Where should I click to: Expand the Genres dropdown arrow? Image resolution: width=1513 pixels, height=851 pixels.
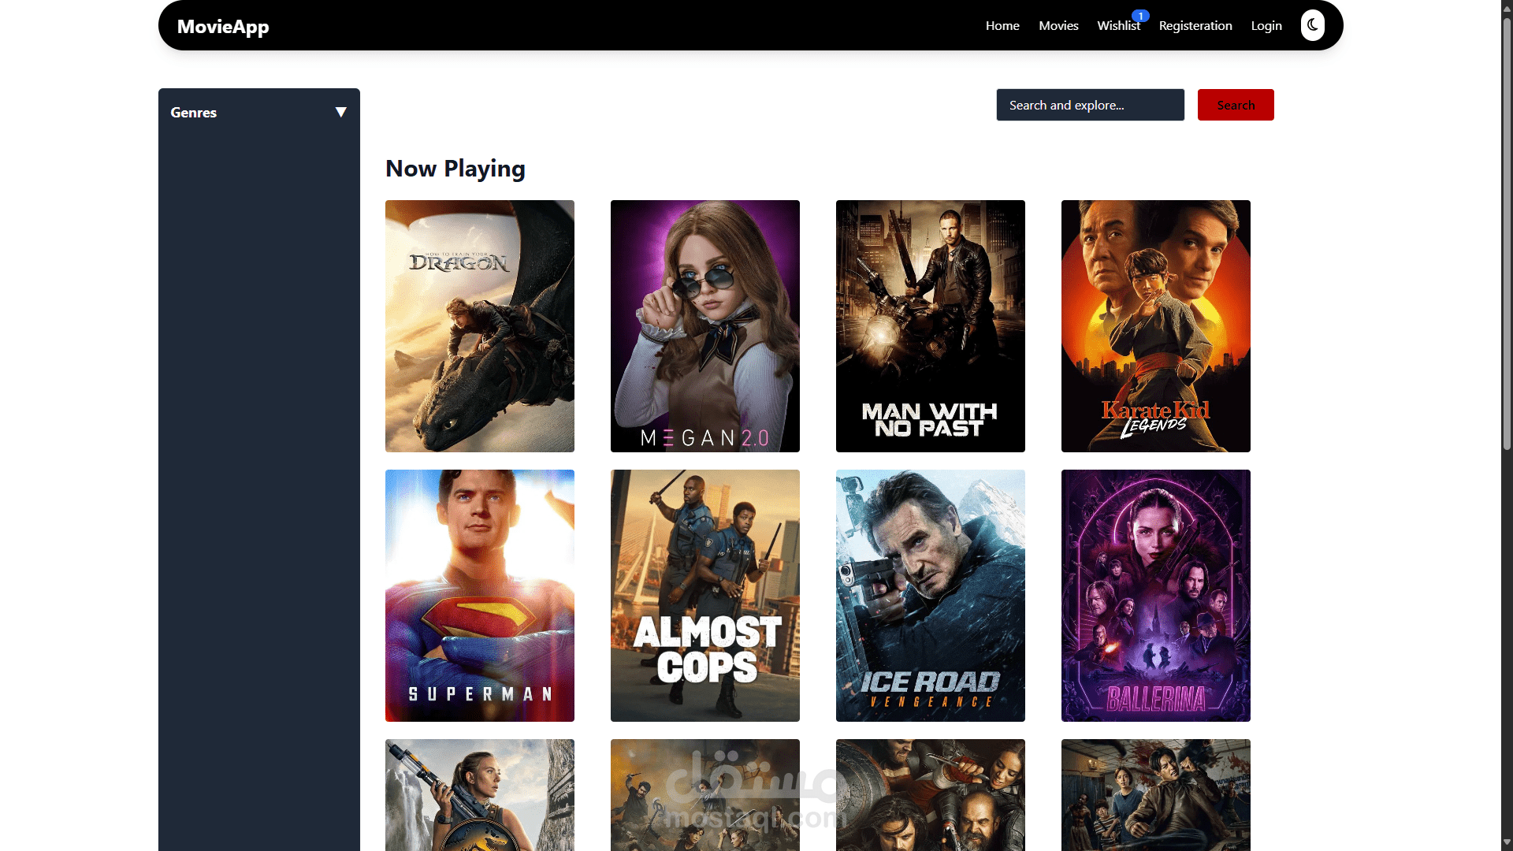[x=340, y=112]
